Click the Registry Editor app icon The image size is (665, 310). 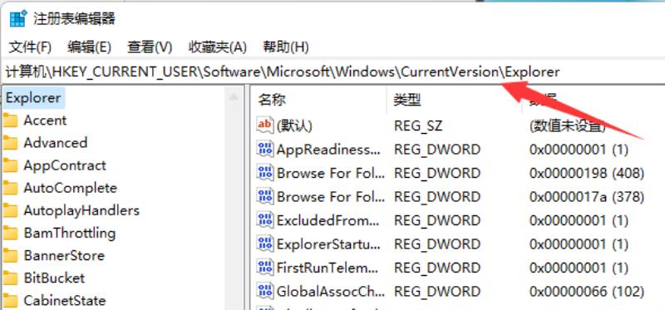click(x=17, y=19)
